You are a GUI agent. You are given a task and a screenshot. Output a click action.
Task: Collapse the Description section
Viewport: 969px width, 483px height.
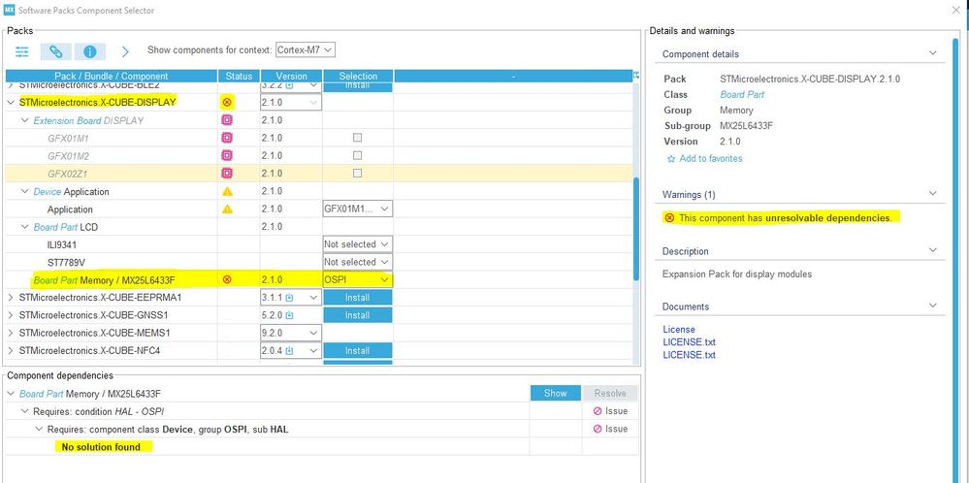[x=932, y=251]
